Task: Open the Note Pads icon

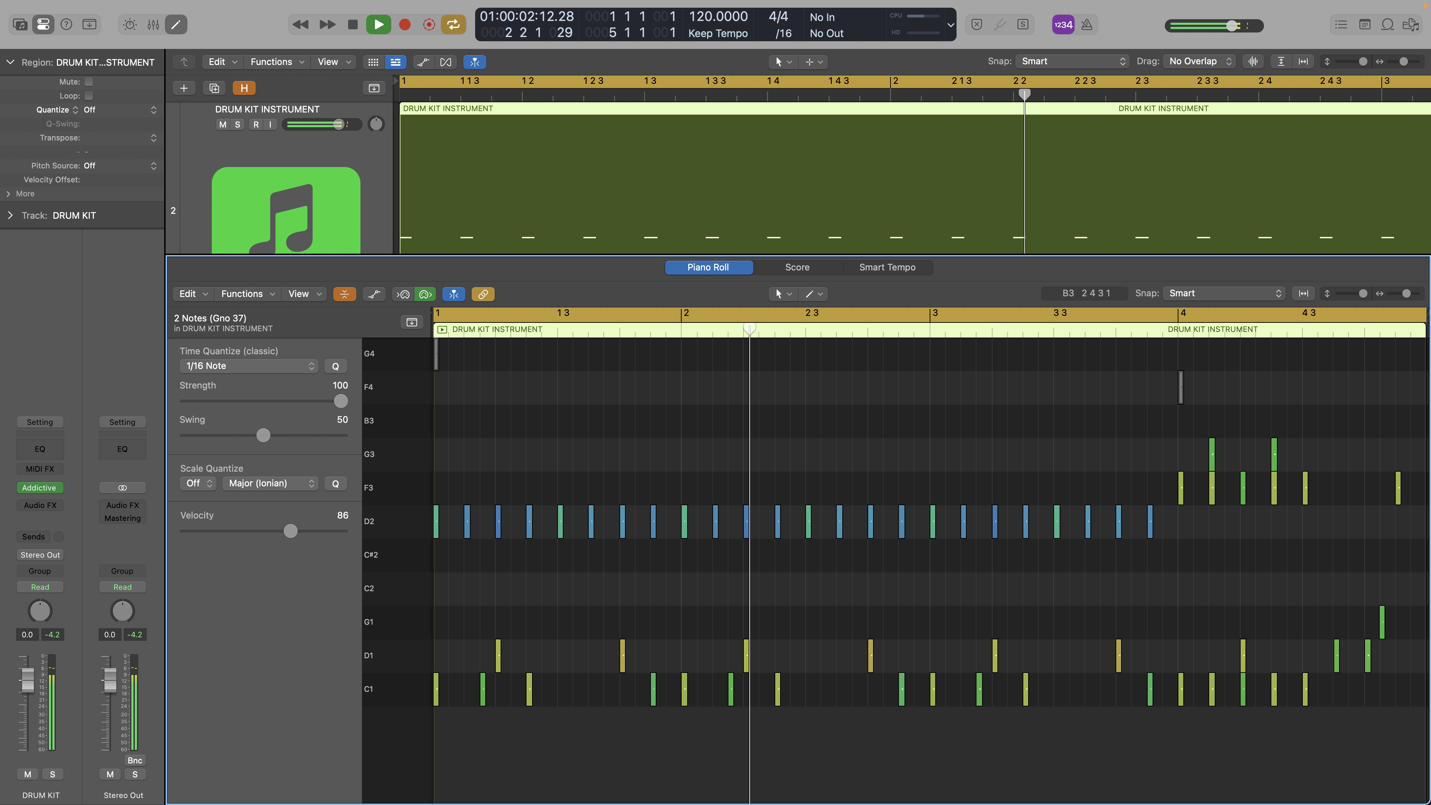Action: (x=1364, y=24)
